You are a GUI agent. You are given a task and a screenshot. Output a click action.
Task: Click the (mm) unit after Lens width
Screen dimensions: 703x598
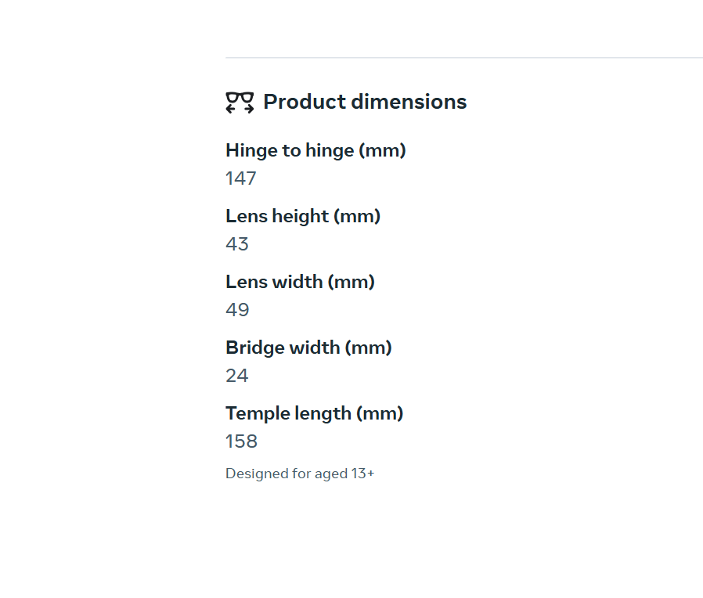(351, 282)
